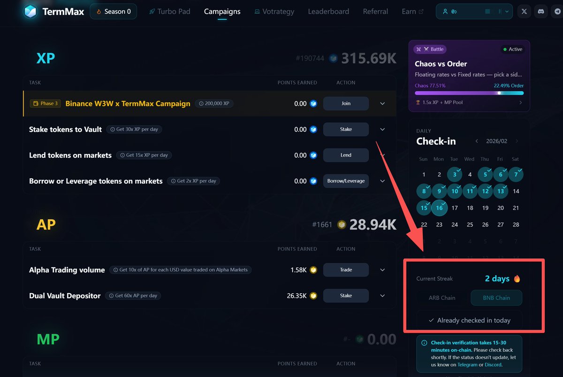Screen dimensions: 563x377
Task: Click the blue XP cube in Lend tokens row
Action: click(x=313, y=155)
